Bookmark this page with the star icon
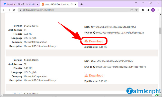This screenshot has width=162, height=97. pos(136,10)
